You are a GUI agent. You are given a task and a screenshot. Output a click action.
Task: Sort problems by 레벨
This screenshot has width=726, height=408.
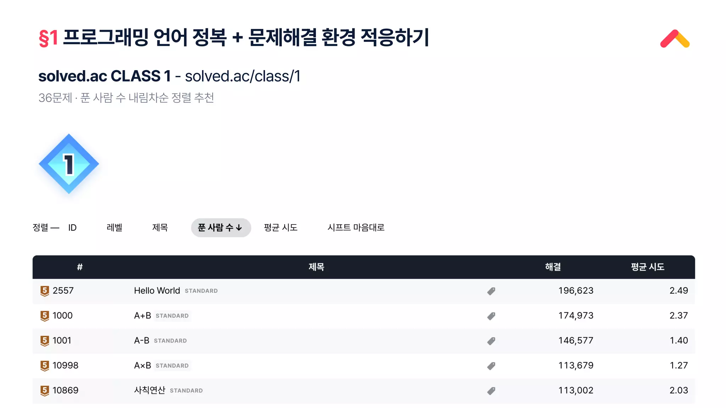coord(115,228)
